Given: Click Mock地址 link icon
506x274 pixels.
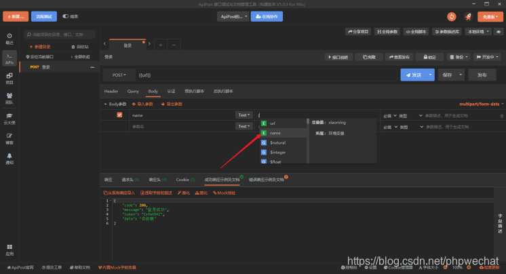Looking at the screenshot, I should [224, 193].
